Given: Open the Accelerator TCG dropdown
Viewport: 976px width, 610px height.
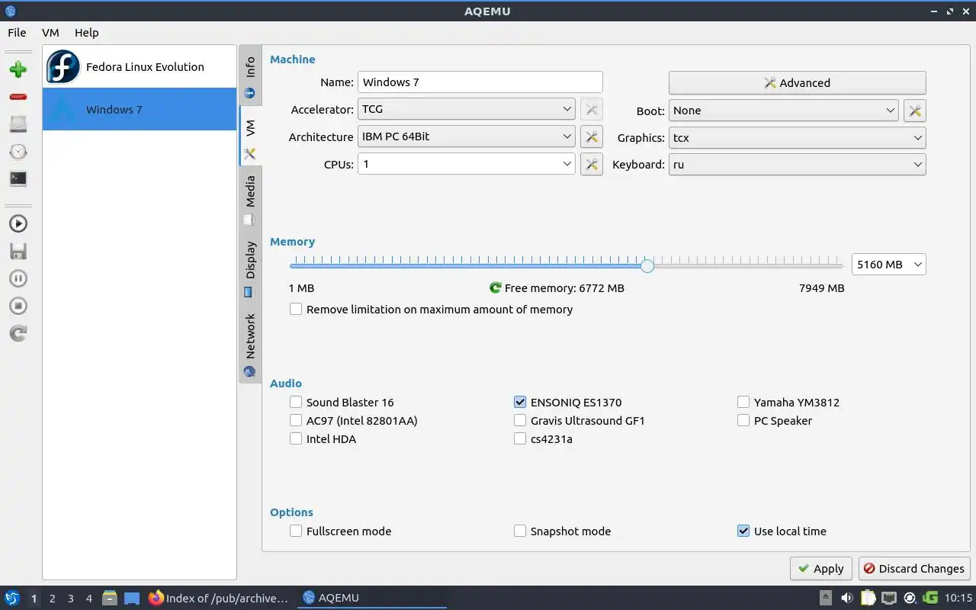Looking at the screenshot, I should [x=466, y=109].
